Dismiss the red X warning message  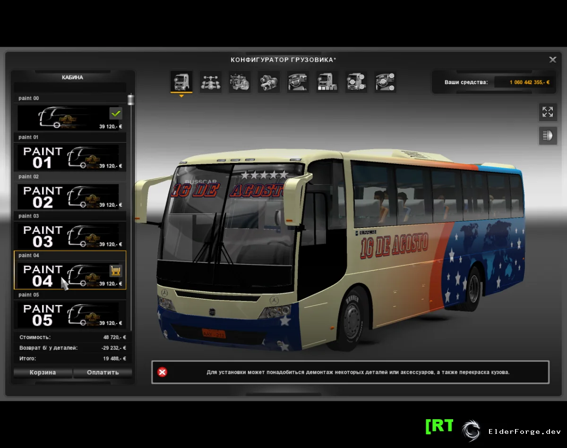(x=162, y=372)
